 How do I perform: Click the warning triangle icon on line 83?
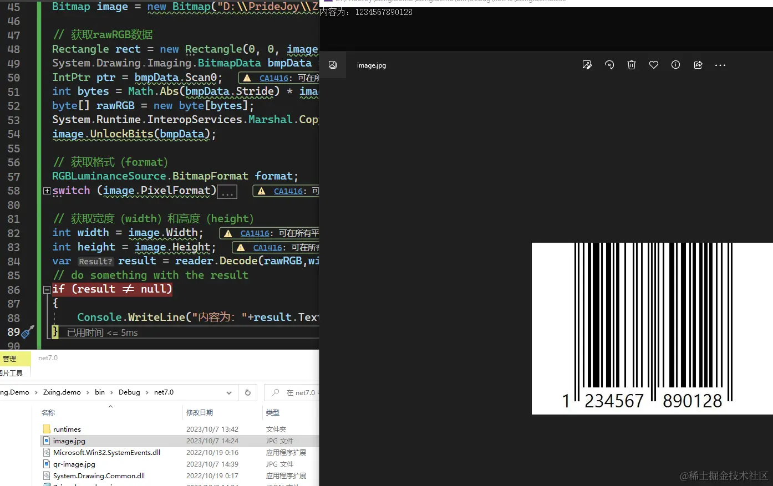click(241, 248)
